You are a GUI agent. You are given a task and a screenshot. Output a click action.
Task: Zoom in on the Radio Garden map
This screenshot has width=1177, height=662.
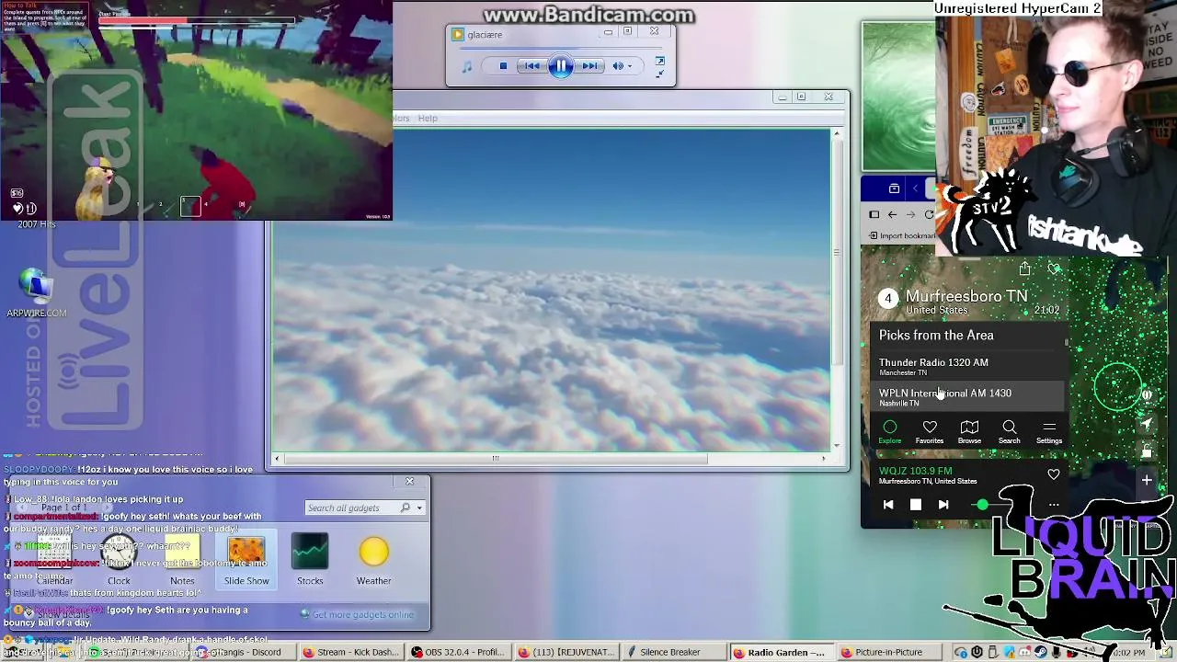pos(1147,480)
